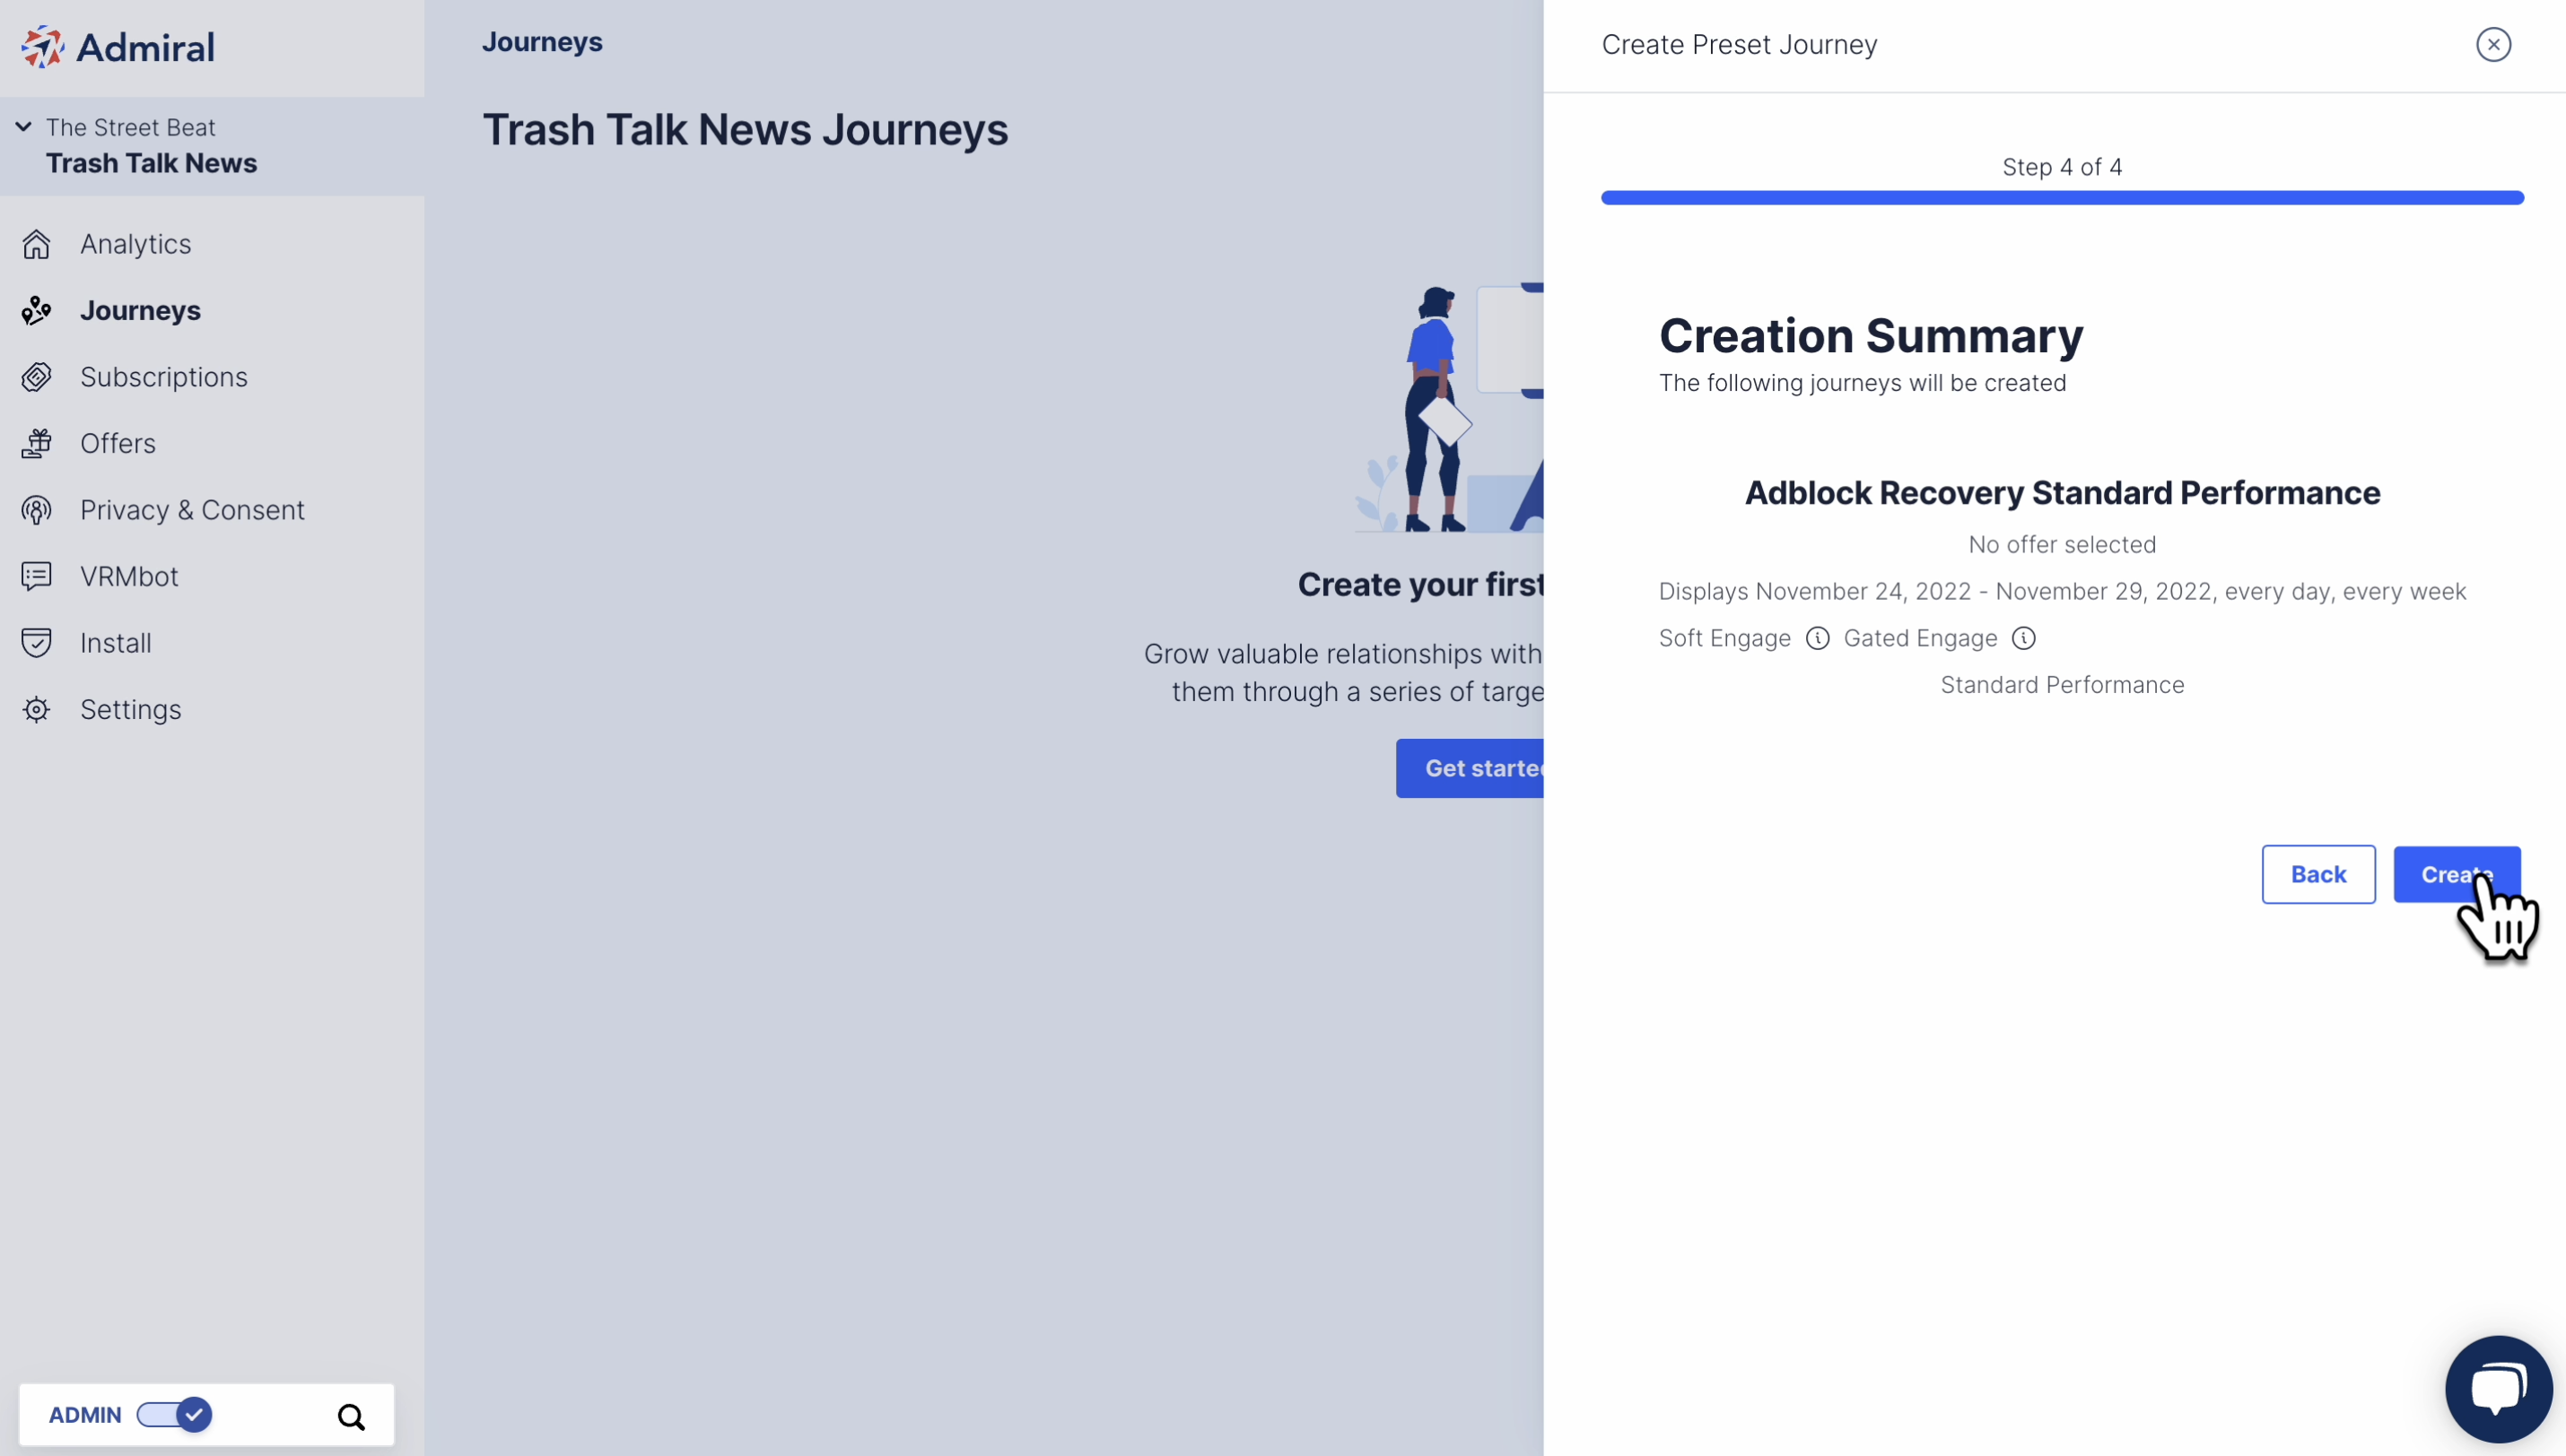Close the Create Preset Journey panel
The height and width of the screenshot is (1456, 2566).
point(2493,44)
